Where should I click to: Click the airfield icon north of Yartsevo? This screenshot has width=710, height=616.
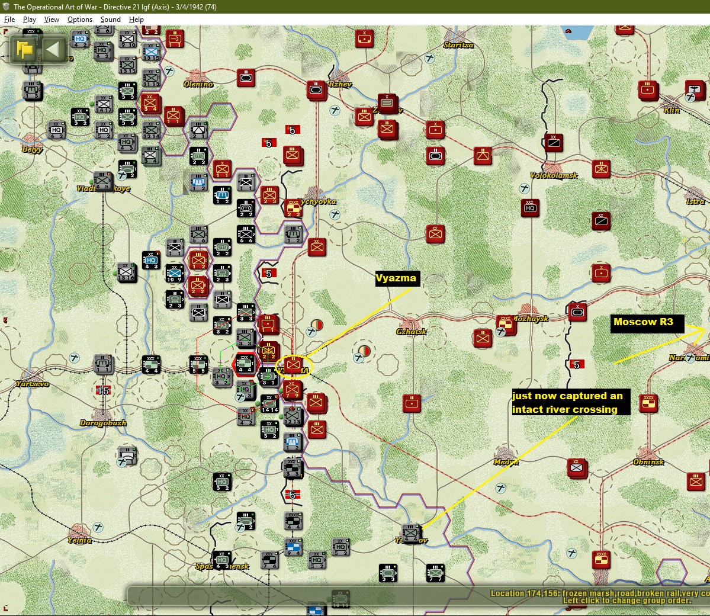tap(74, 358)
